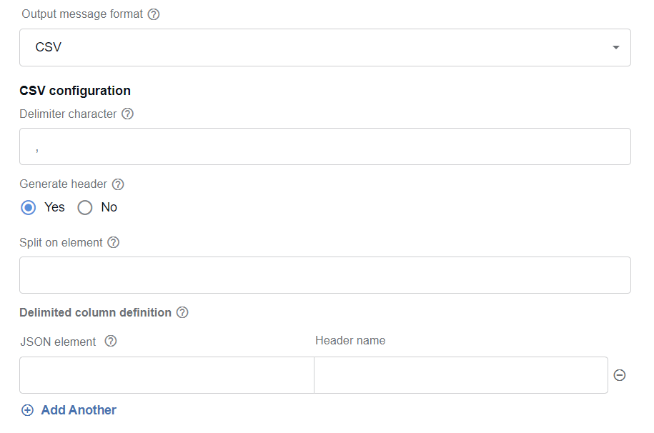Show help for Split on element
The width and height of the screenshot is (654, 433).
[x=113, y=242]
